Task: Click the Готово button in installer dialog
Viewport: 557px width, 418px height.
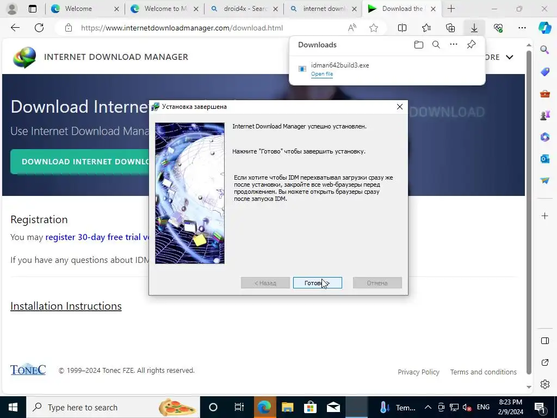Action: [317, 283]
